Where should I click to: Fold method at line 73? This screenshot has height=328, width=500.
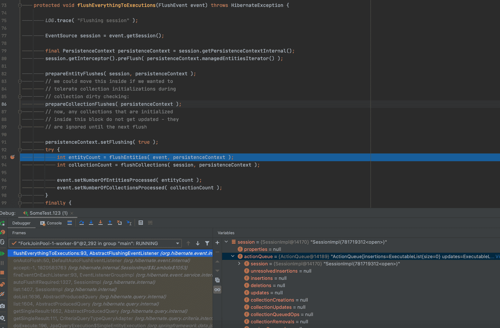tap(20, 5)
